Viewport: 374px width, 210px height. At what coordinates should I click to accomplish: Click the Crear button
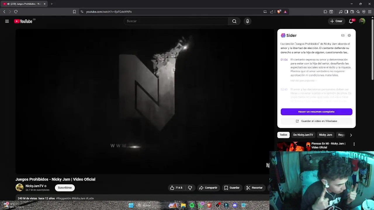click(x=336, y=21)
